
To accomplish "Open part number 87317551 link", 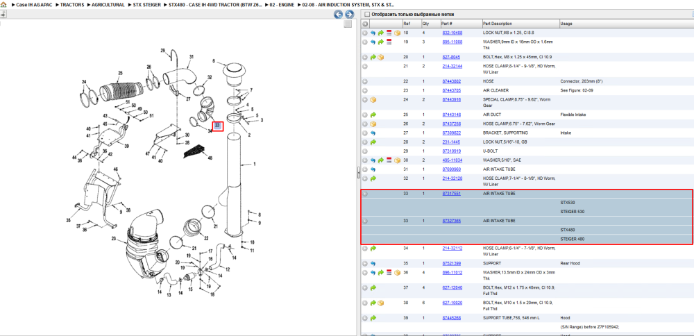I will pyautogui.click(x=452, y=194).
